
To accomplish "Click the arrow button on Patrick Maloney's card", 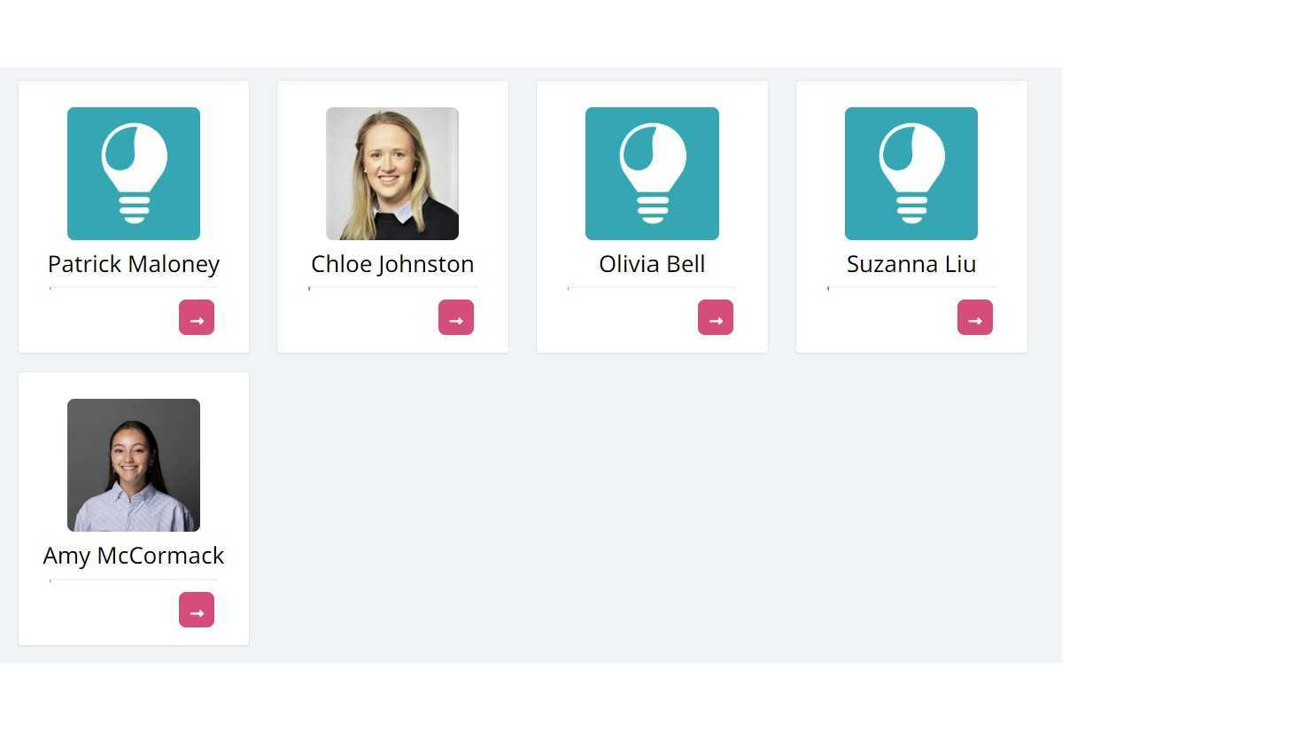I will coord(197,318).
